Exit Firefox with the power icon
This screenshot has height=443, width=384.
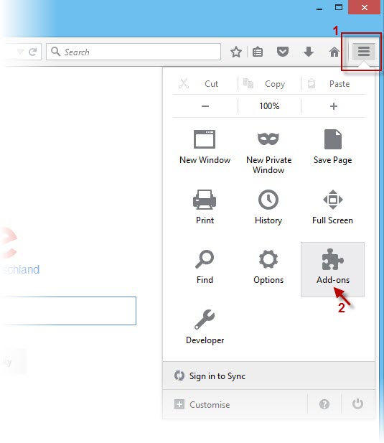[x=357, y=404]
